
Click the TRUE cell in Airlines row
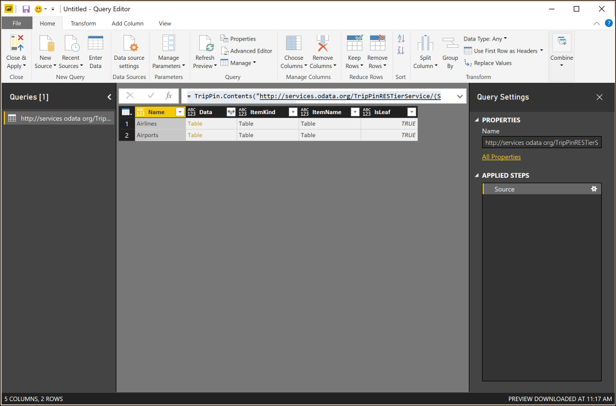pyautogui.click(x=389, y=123)
